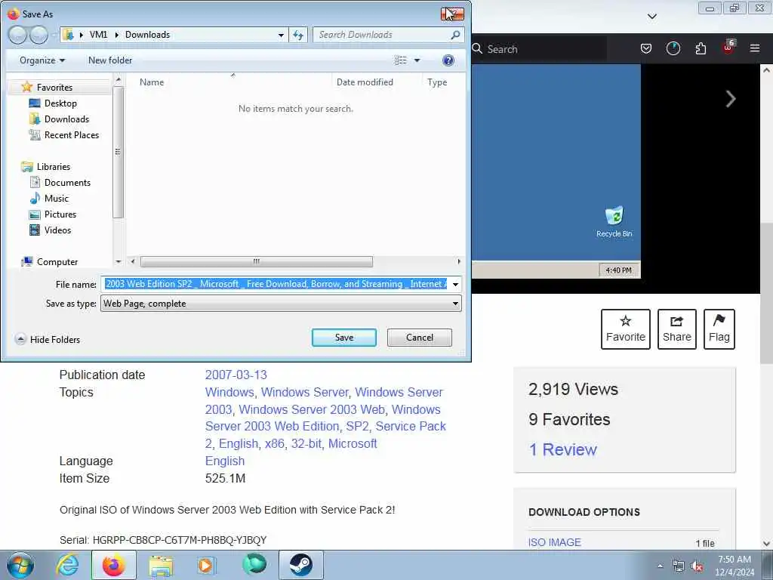Viewport: 773px width, 580px height.
Task: Open Windows Explorer from the taskbar
Action: [161, 566]
